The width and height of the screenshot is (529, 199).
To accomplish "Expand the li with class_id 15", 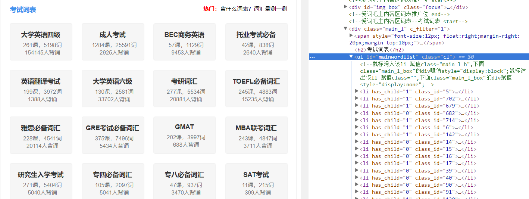I will coord(357,148).
